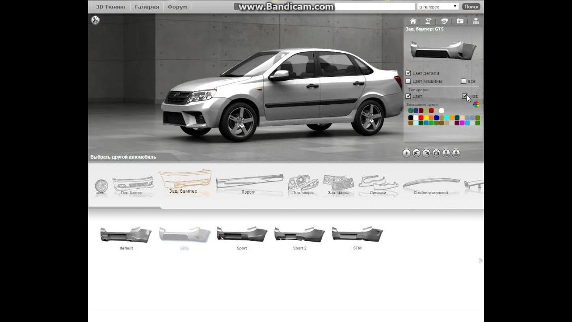Image resolution: width=572 pixels, height=322 pixels.
Task: Enable the 'все' checkbox
Action: 463,81
